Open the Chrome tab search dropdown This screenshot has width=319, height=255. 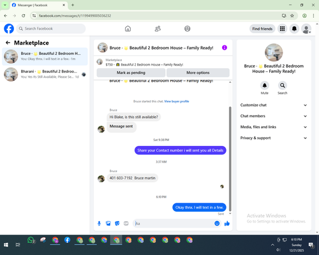pos(5,5)
